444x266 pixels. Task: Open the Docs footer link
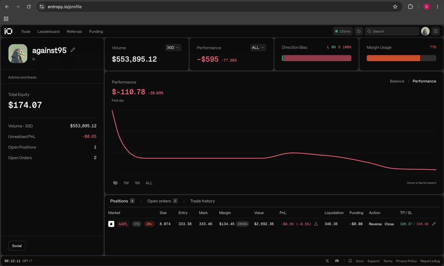[x=360, y=261]
